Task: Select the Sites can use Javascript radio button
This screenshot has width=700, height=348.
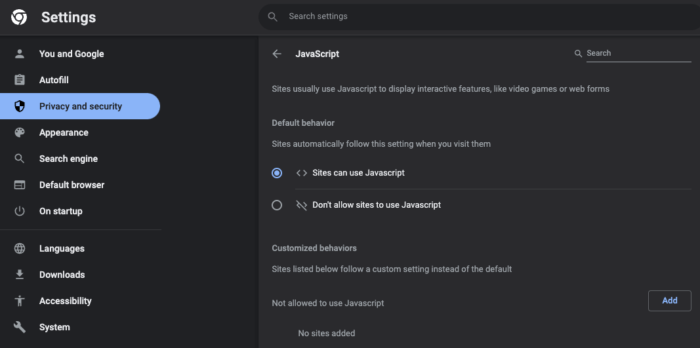Action: tap(277, 172)
